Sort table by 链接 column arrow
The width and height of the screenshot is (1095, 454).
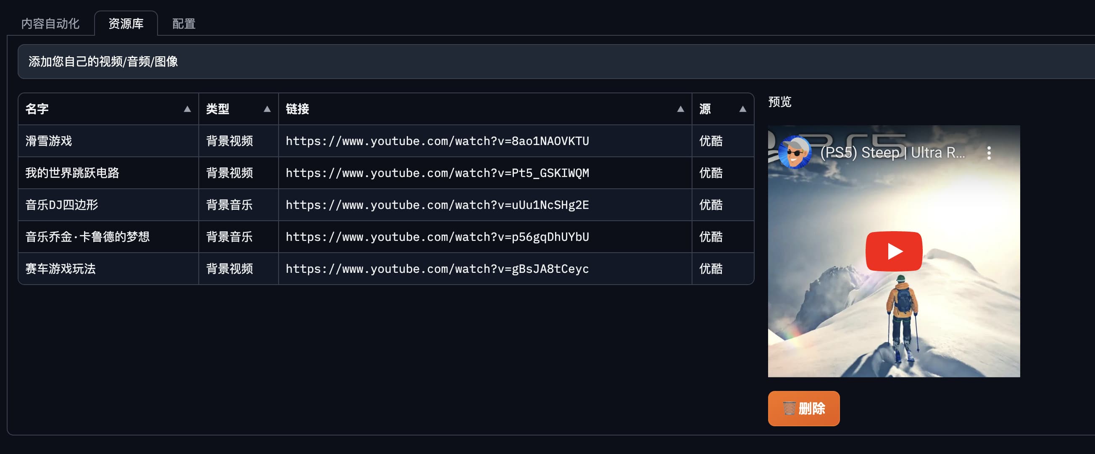(680, 109)
